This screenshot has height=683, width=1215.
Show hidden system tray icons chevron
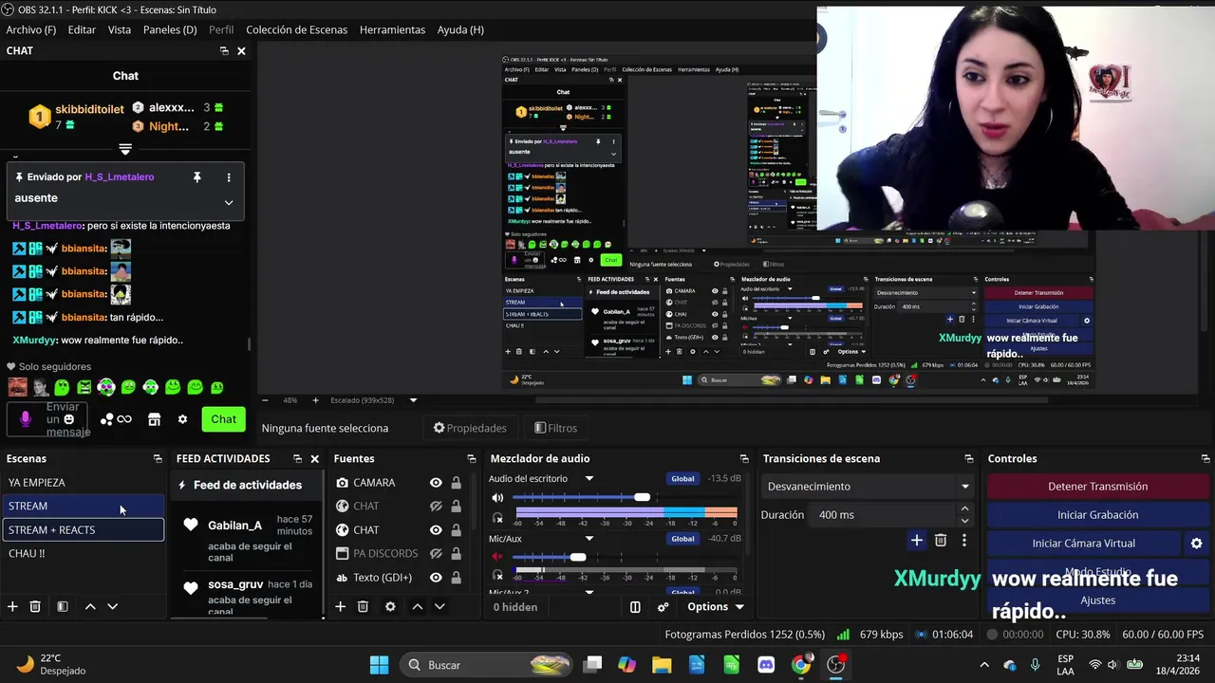point(983,665)
